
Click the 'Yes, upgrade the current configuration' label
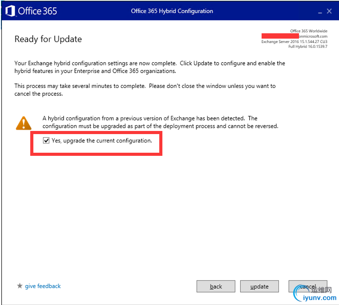pyautogui.click(x=101, y=141)
